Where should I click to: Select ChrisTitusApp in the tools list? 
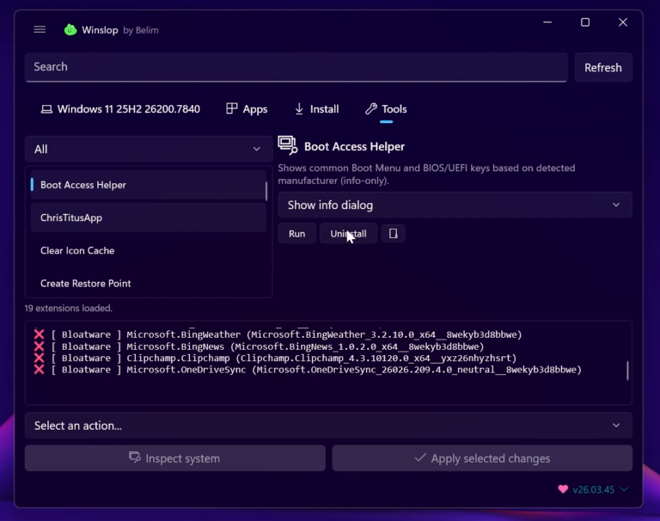[148, 218]
